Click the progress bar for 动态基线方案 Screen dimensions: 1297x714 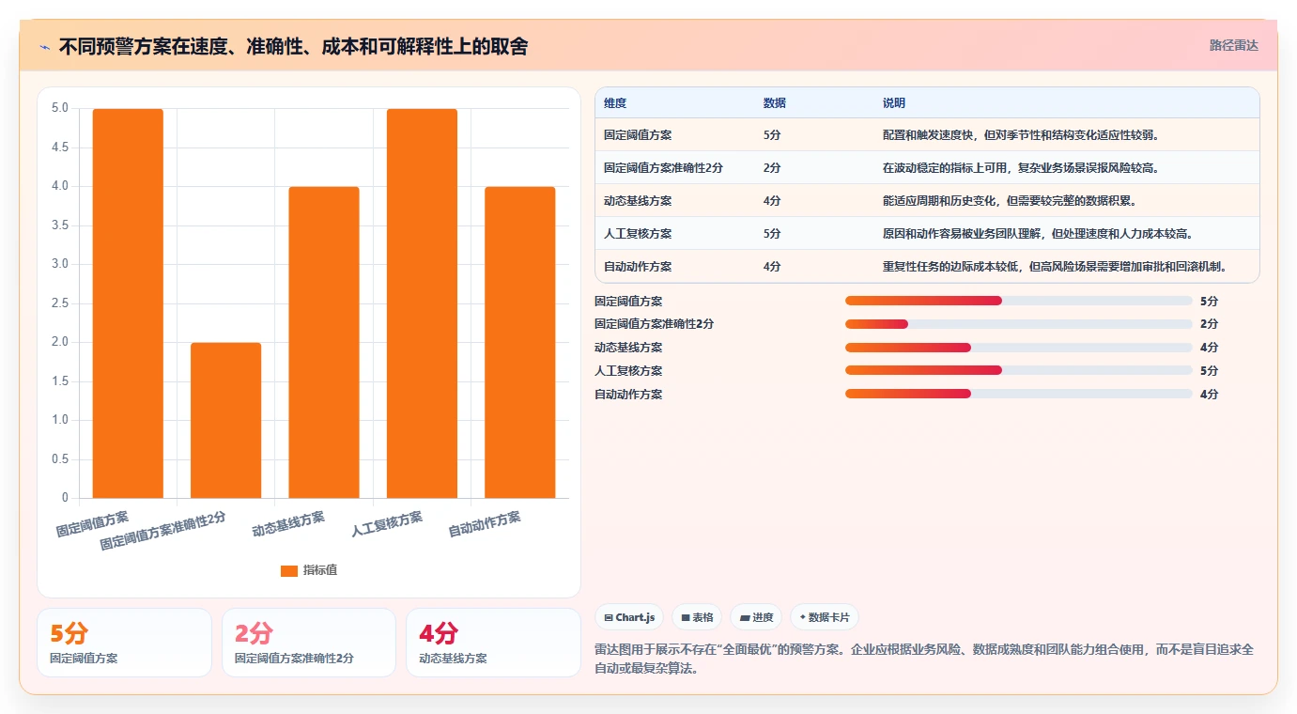click(x=1019, y=348)
